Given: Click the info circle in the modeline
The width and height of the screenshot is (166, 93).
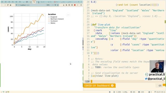Looking at the screenshot, I should tap(112, 86).
